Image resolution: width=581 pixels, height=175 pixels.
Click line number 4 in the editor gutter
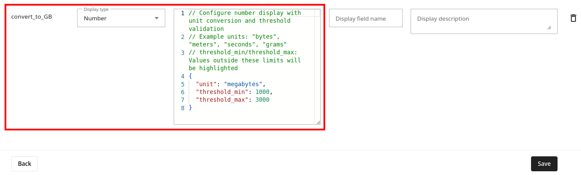coord(183,76)
